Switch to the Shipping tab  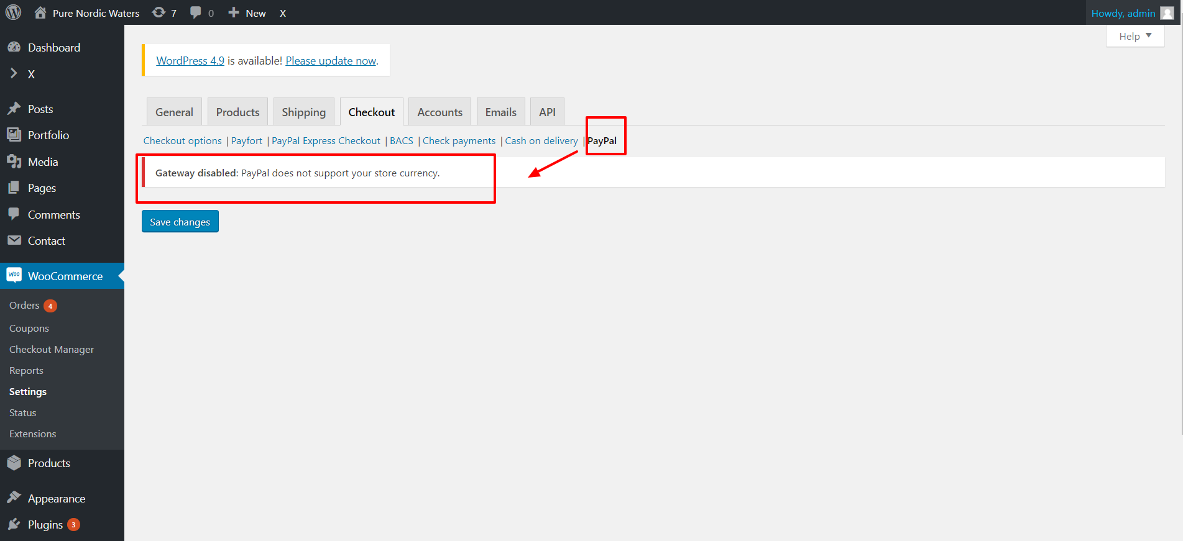(303, 112)
